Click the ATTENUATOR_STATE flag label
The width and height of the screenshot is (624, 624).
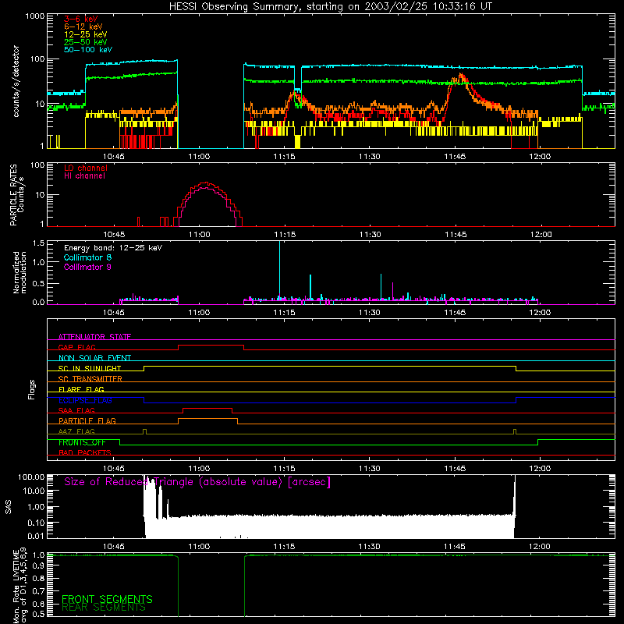click(x=94, y=337)
